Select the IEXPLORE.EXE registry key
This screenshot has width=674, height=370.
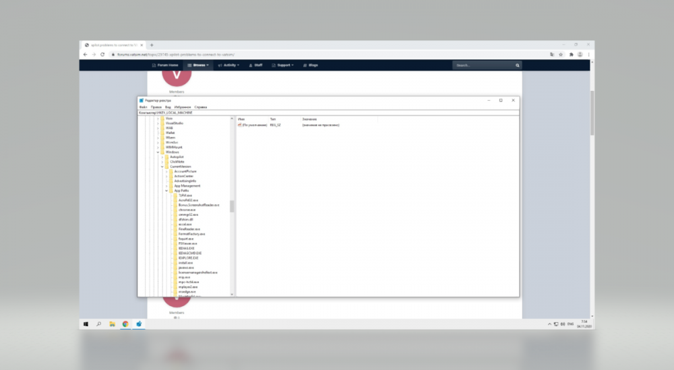click(188, 258)
